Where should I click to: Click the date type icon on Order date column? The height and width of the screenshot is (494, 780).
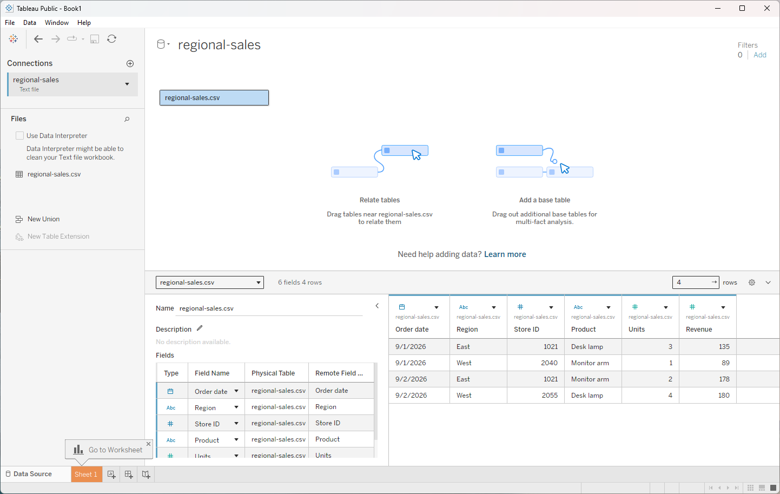[402, 307]
